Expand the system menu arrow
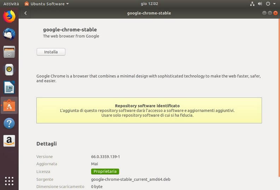The height and width of the screenshot is (190, 280). (274, 4)
